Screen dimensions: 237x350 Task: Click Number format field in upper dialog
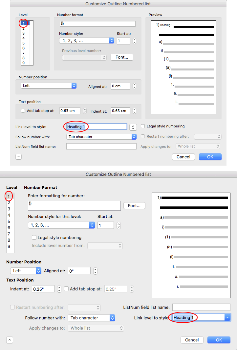[98, 24]
